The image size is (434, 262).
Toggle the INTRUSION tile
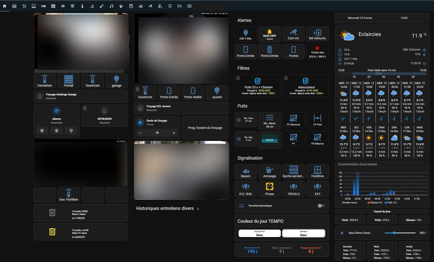[x=105, y=116]
